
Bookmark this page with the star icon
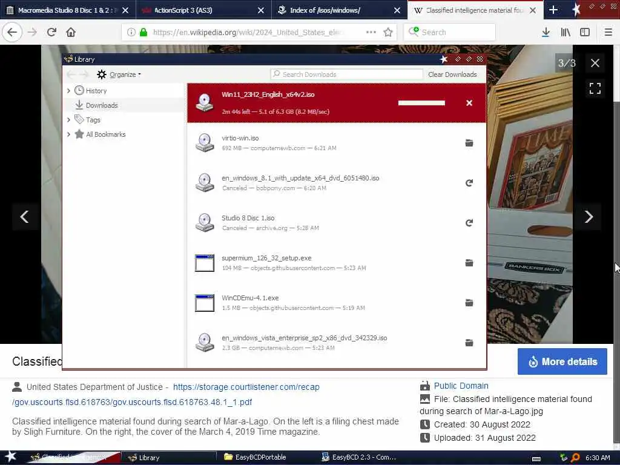click(x=388, y=32)
